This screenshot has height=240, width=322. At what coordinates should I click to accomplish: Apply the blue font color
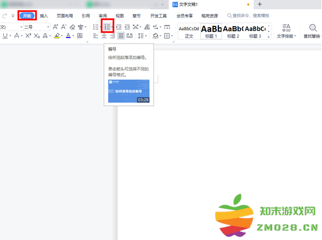[68, 36]
